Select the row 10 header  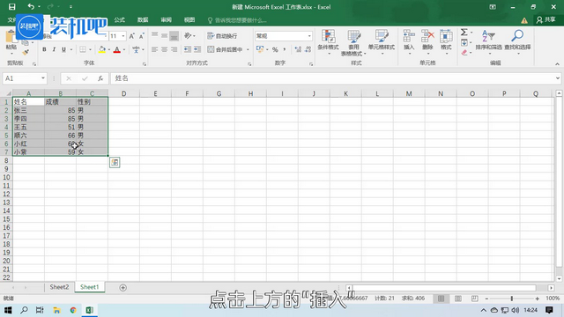[x=6, y=177]
